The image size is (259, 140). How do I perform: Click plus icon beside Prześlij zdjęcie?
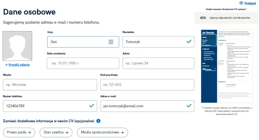pos(6,65)
